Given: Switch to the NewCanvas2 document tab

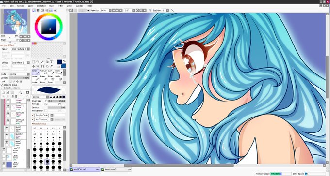Looking at the screenshot, I should pyautogui.click(x=116, y=169).
